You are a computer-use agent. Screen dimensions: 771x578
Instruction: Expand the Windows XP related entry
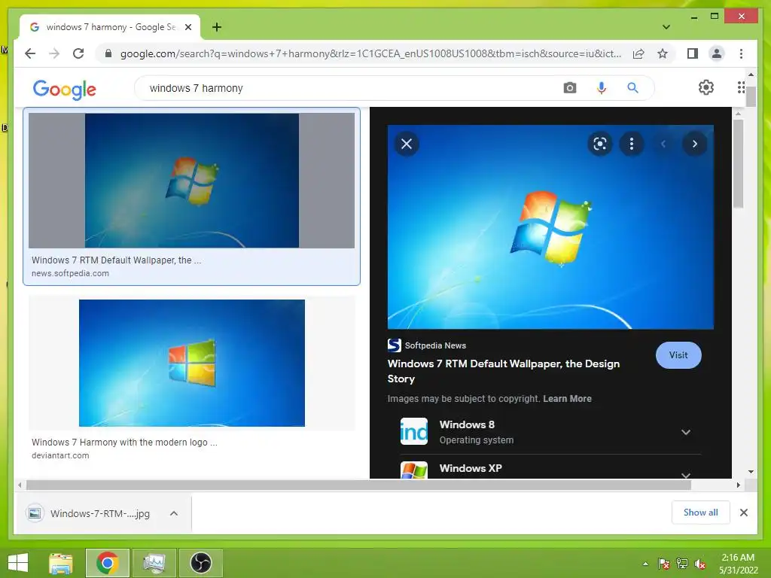click(686, 475)
